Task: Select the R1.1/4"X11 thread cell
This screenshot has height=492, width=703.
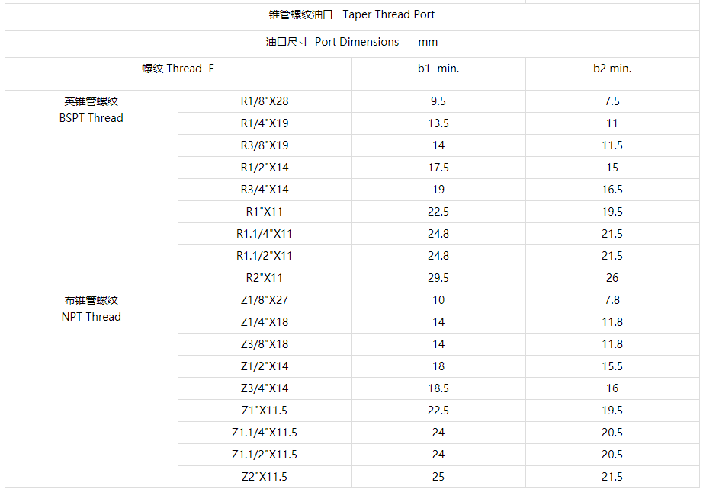Action: point(265,234)
